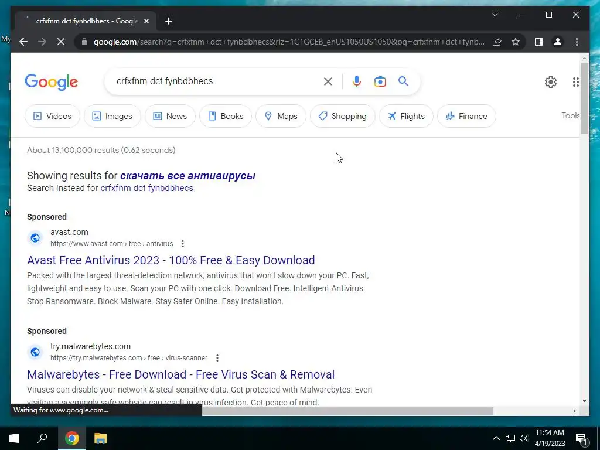Click the try.malwarebytes.com site favicon

coord(35,352)
